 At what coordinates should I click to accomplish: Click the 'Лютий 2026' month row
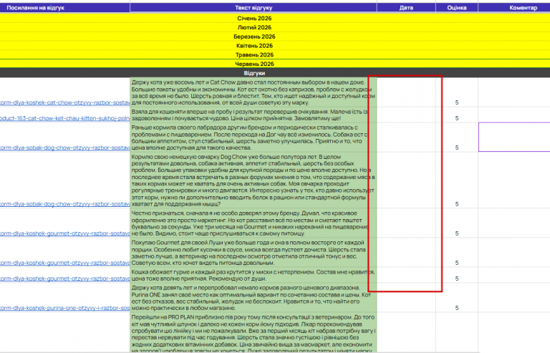coord(275,27)
